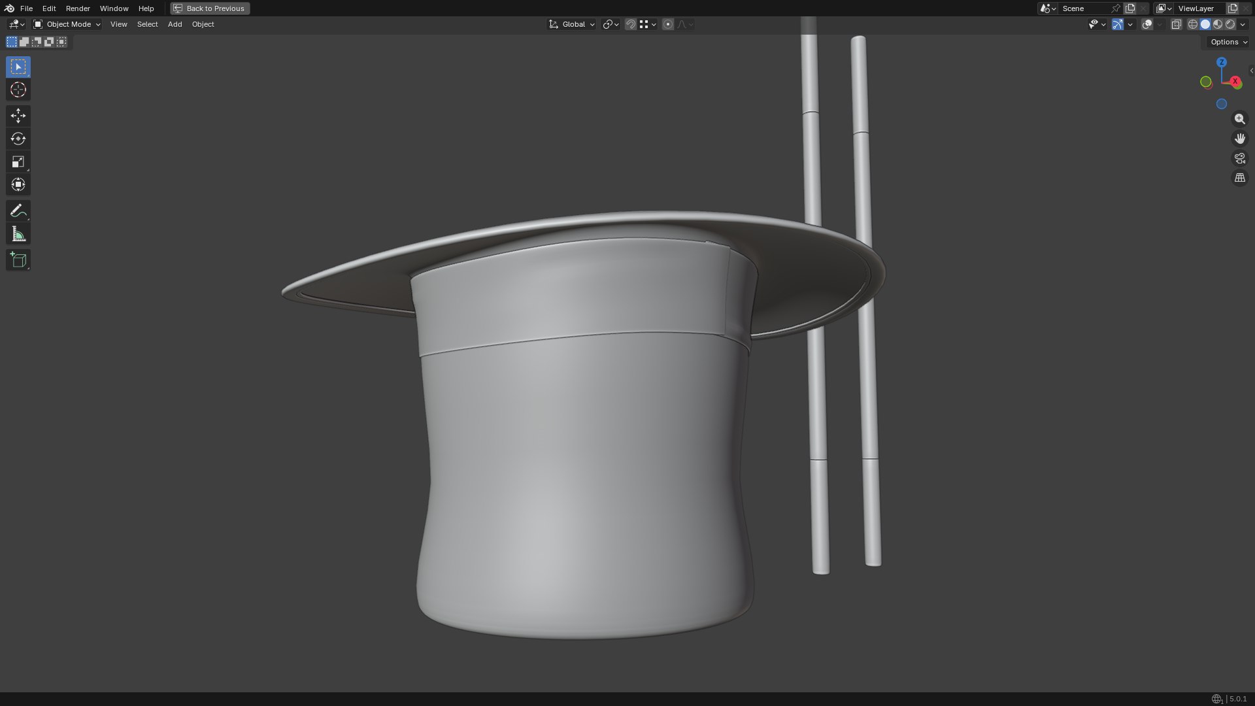Pick the Add Cube tool
The width and height of the screenshot is (1255, 706).
18,260
